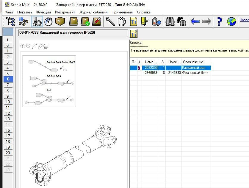Open the Функции menu

(x=43, y=12)
